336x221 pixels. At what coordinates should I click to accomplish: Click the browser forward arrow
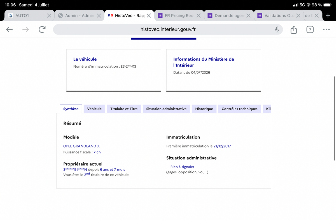(25, 29)
